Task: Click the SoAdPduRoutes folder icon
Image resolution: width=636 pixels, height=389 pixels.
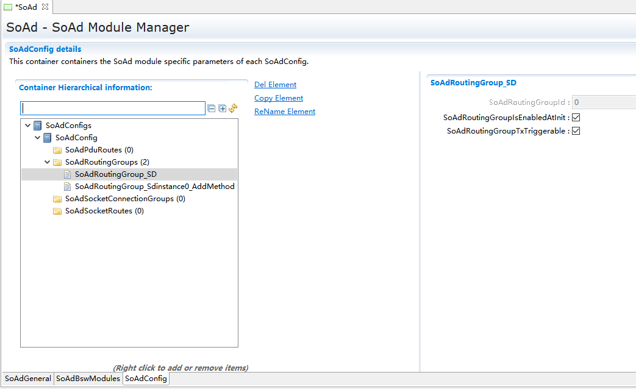Action: [x=57, y=150]
